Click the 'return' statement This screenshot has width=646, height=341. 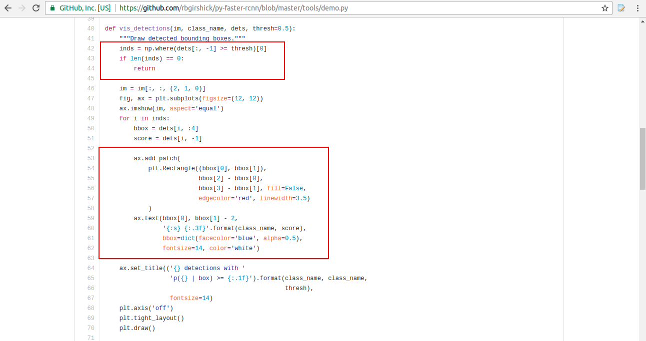(x=144, y=68)
